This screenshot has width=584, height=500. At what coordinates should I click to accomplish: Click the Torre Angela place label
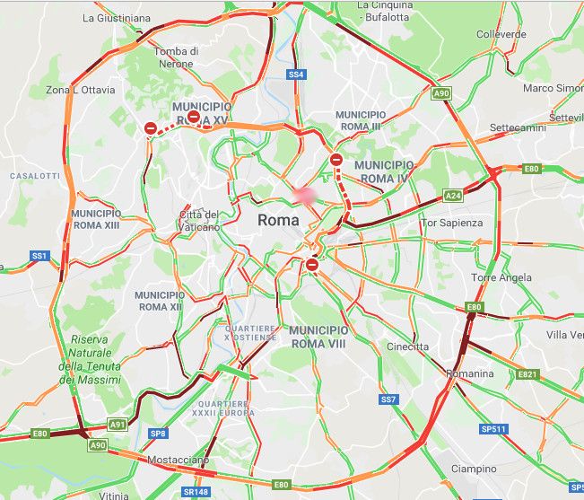pyautogui.click(x=501, y=277)
